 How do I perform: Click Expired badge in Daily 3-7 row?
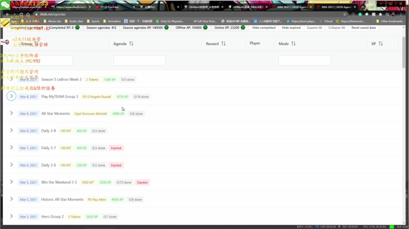pyautogui.click(x=116, y=148)
